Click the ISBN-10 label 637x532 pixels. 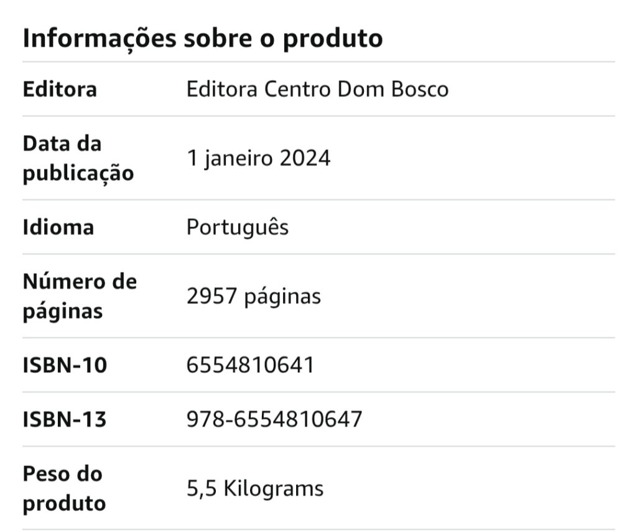tap(65, 365)
